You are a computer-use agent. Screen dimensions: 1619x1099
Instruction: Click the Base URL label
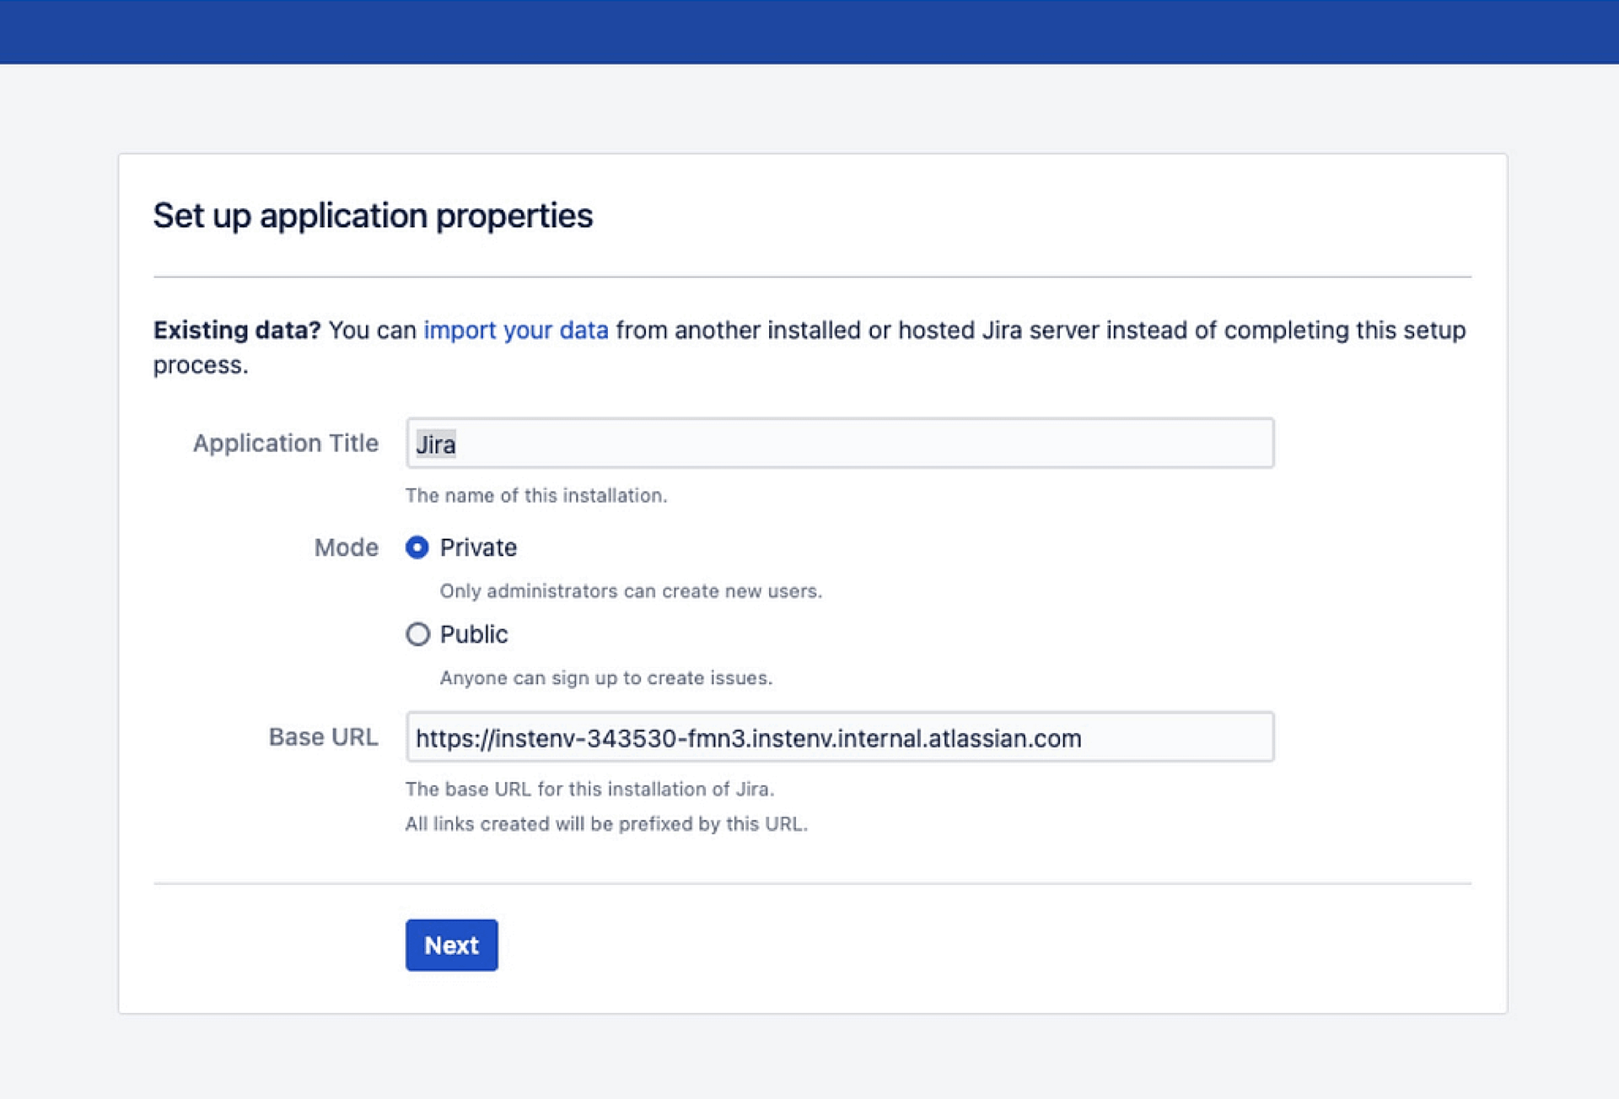(323, 736)
